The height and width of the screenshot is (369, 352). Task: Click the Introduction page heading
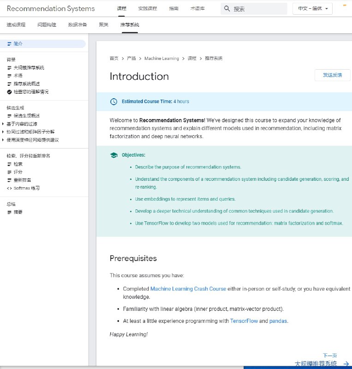point(139,77)
